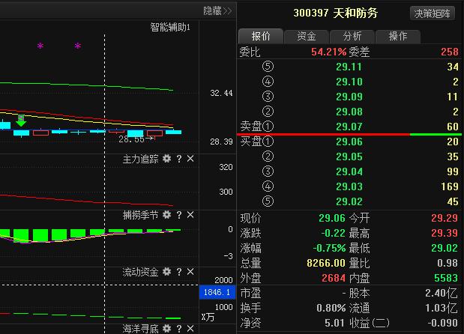
Task: Click 换手 value 0.80%
Action: click(331, 309)
